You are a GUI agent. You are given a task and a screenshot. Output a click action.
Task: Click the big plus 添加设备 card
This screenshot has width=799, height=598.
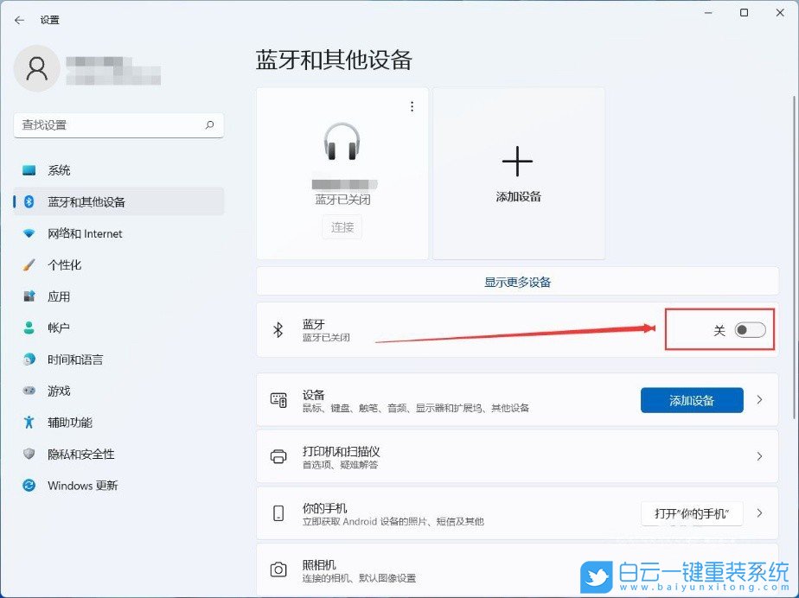[517, 172]
